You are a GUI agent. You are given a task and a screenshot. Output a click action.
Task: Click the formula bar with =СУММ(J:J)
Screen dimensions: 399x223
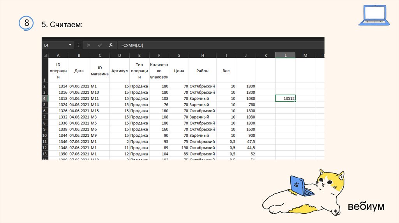218,45
